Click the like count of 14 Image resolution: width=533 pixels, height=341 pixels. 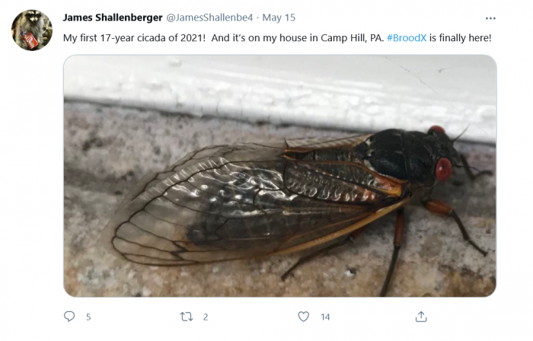325,317
